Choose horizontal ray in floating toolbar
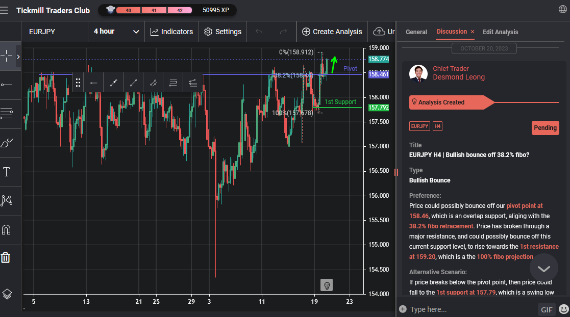The height and width of the screenshot is (317, 570). (x=94, y=83)
